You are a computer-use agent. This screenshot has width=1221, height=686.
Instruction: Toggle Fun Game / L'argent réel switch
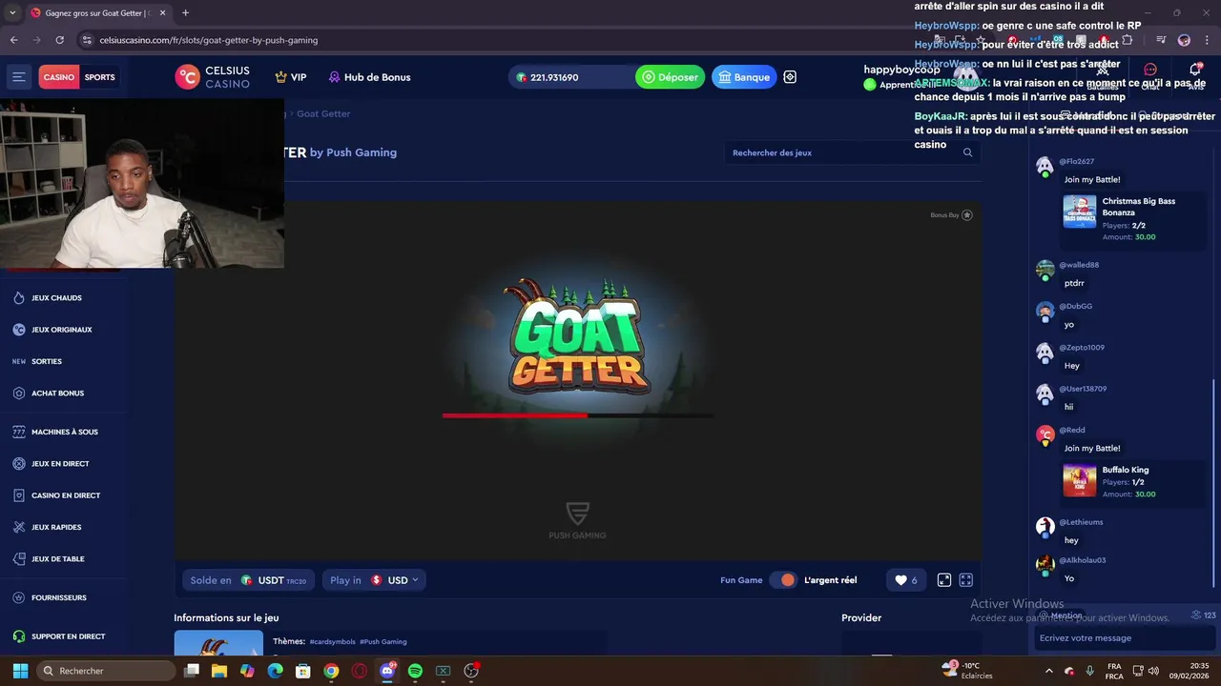pos(783,580)
